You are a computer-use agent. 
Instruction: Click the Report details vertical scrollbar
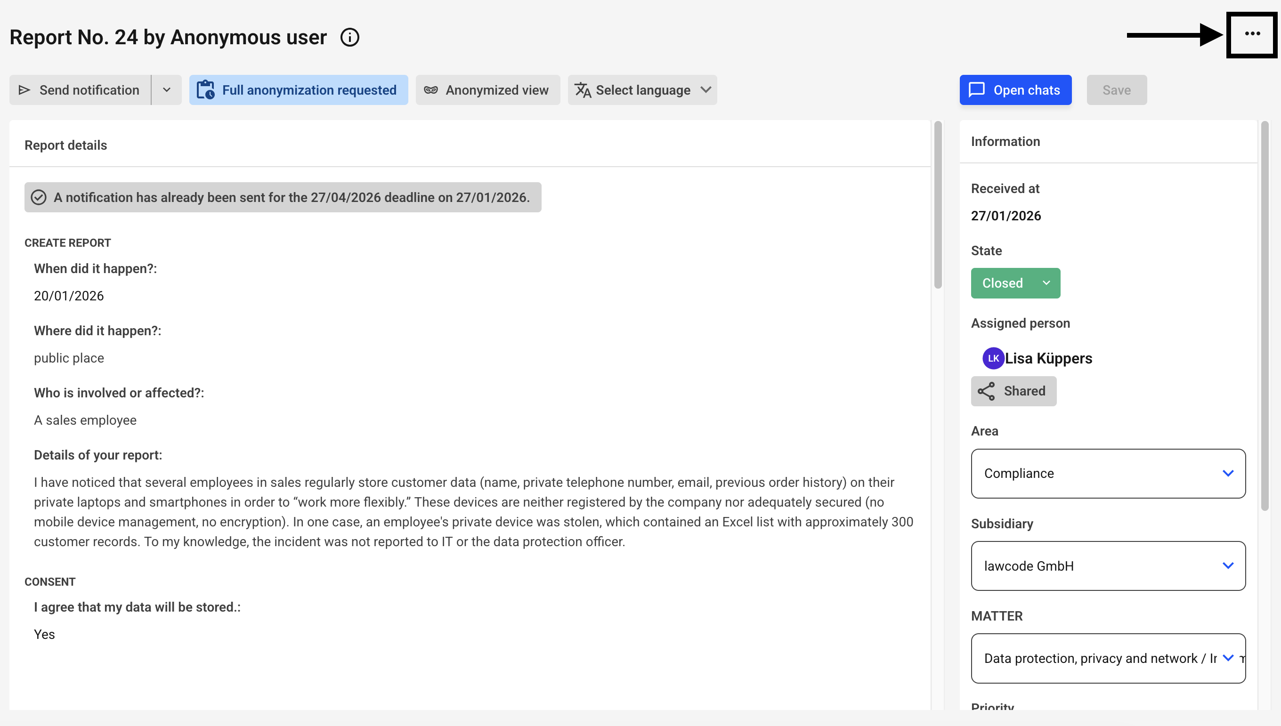(938, 204)
